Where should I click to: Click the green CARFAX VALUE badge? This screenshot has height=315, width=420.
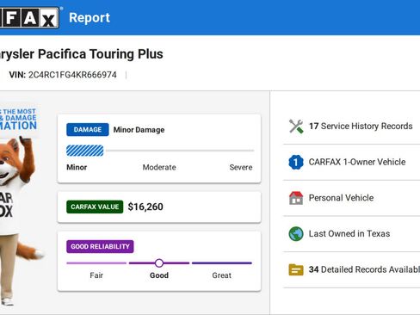[95, 207]
